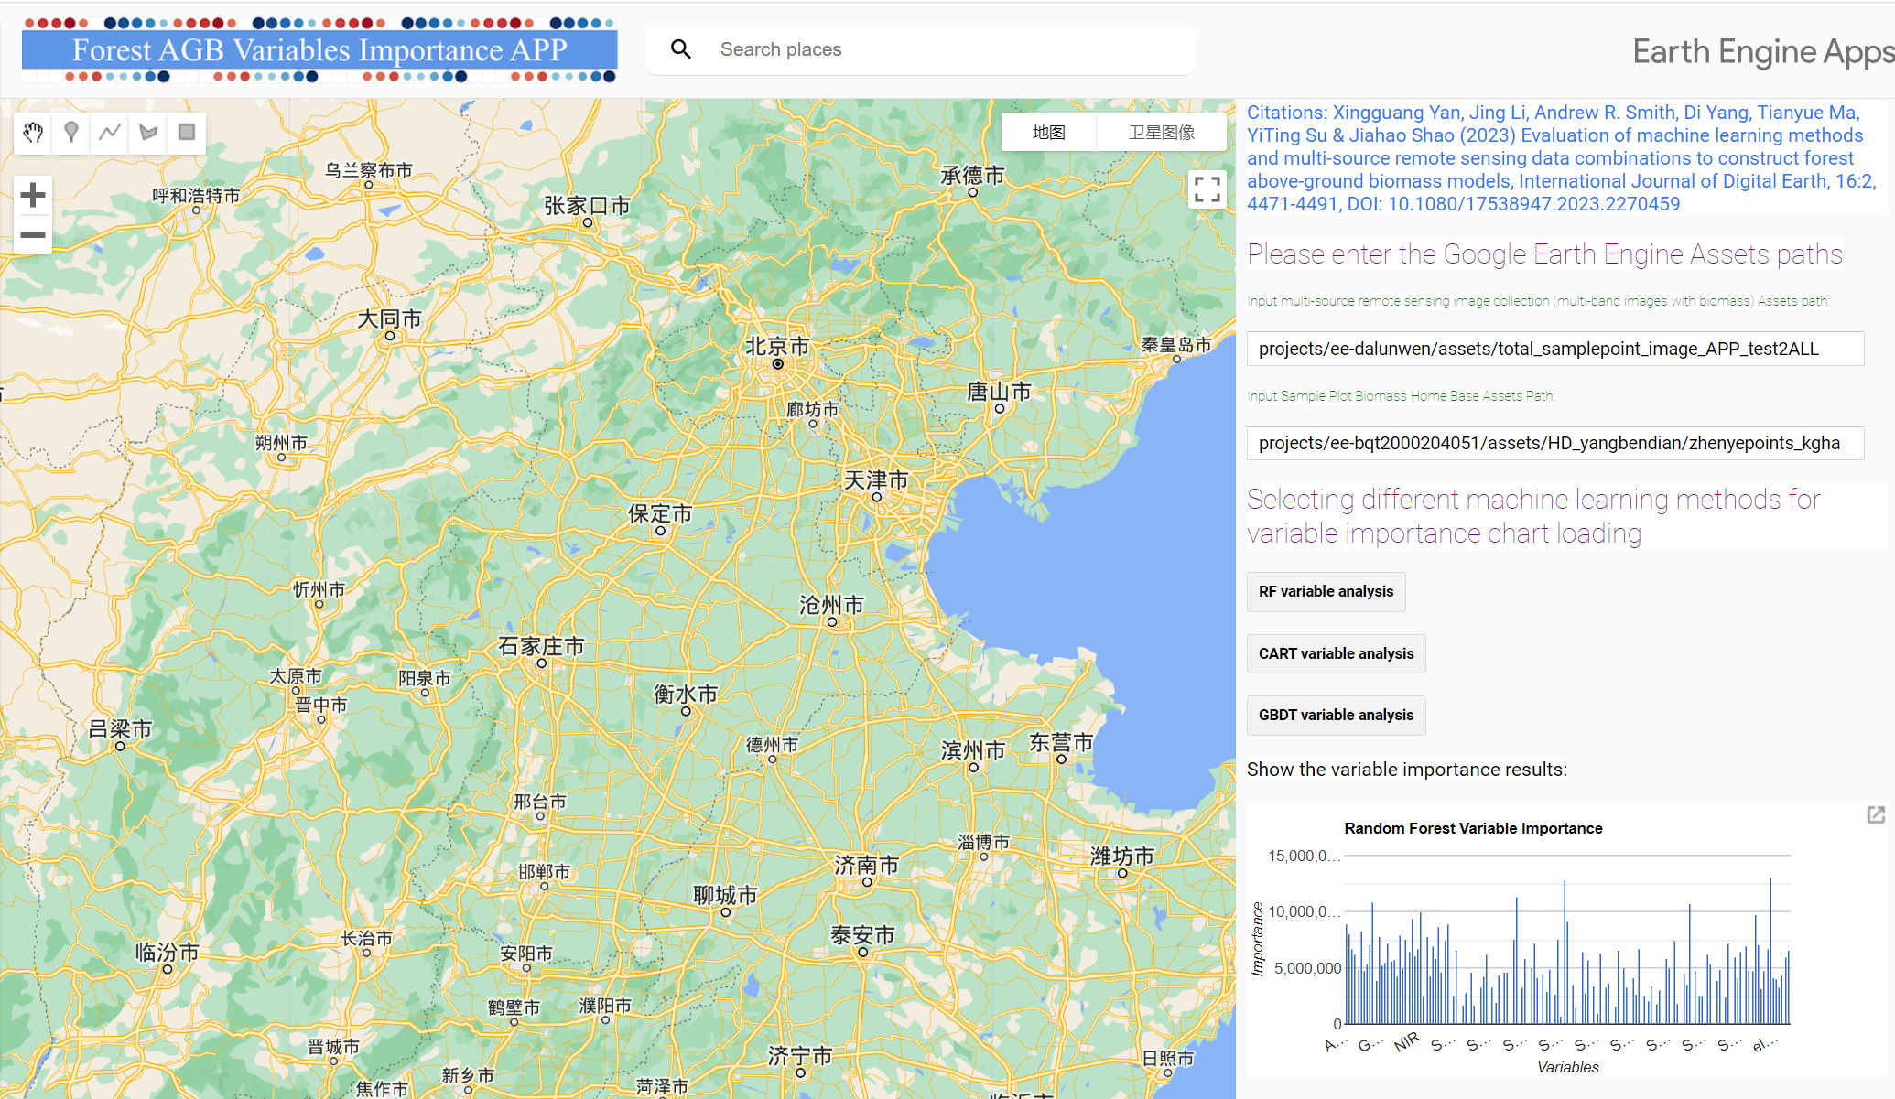Run CART variable analysis
Image resolution: width=1895 pixels, height=1099 pixels.
click(x=1336, y=654)
